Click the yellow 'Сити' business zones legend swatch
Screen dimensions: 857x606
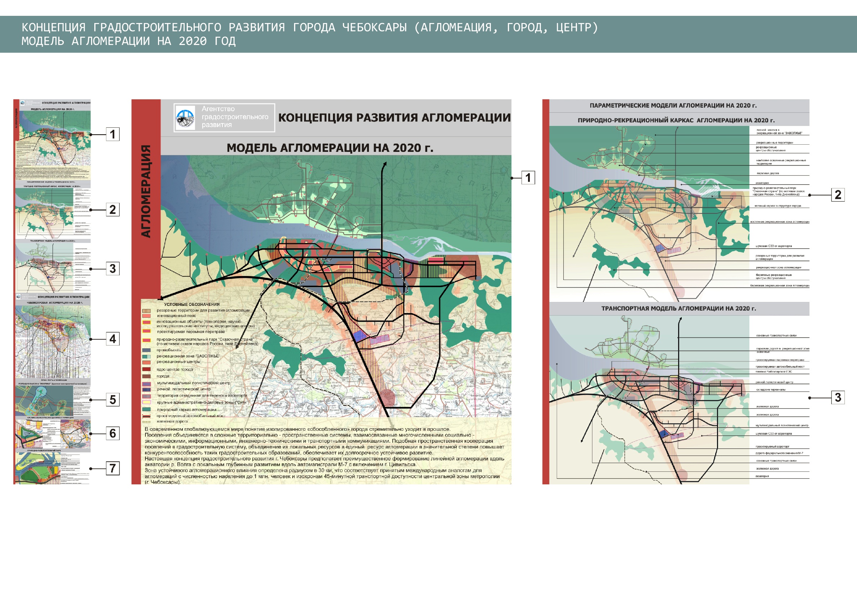coord(146,402)
